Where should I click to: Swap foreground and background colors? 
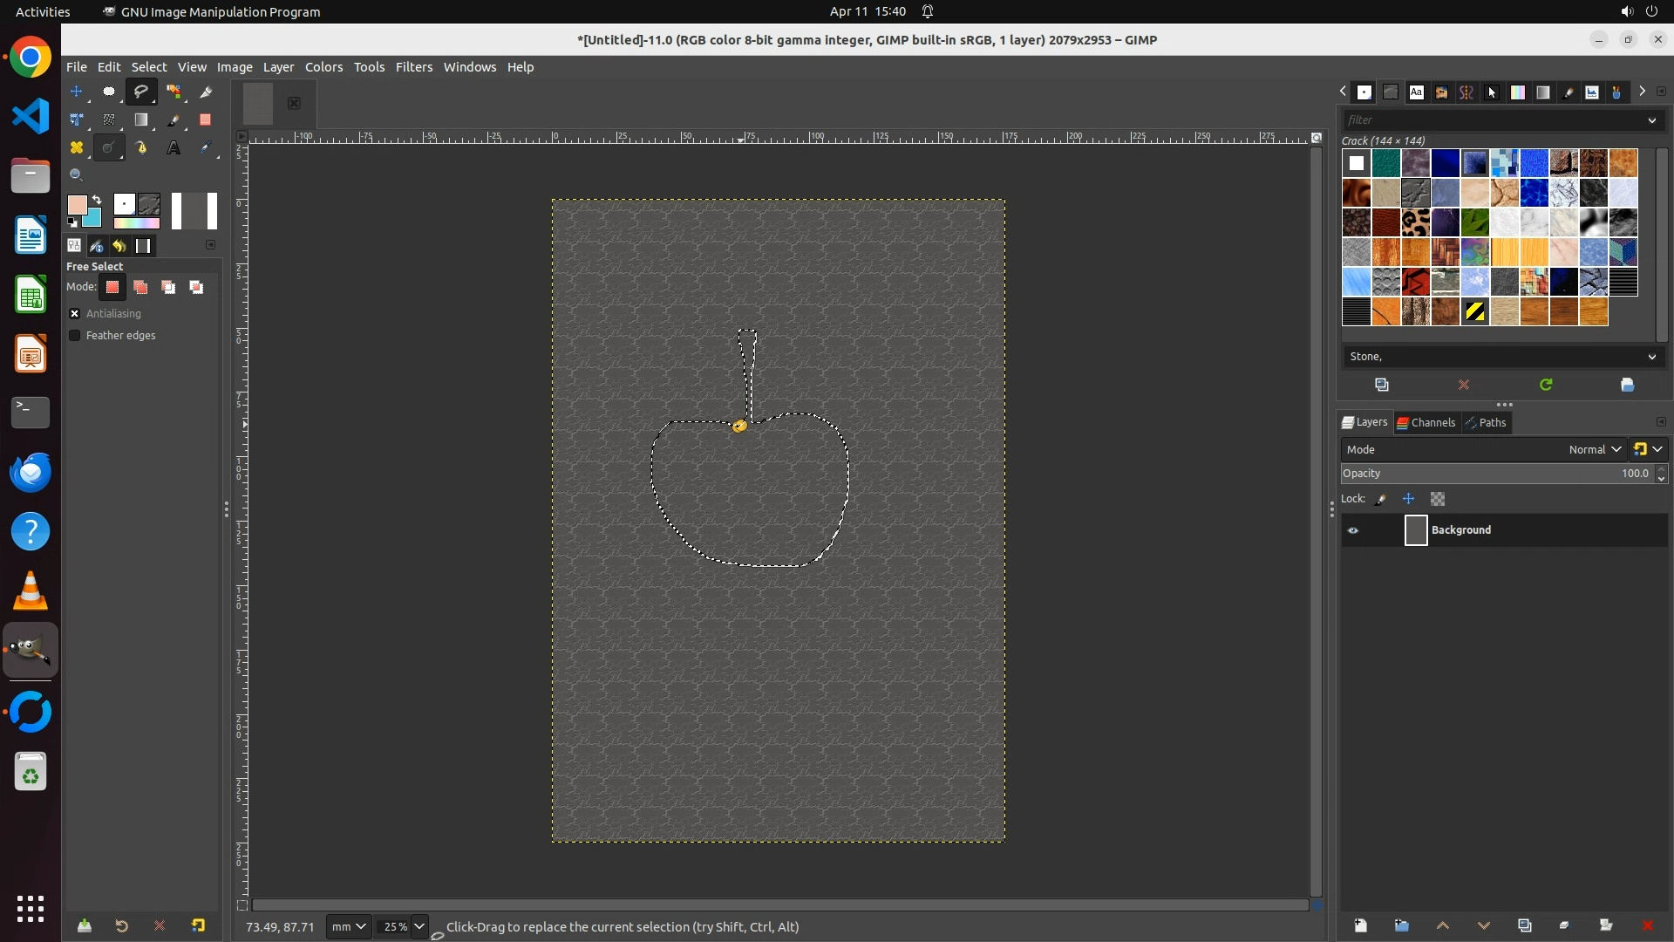coord(97,200)
